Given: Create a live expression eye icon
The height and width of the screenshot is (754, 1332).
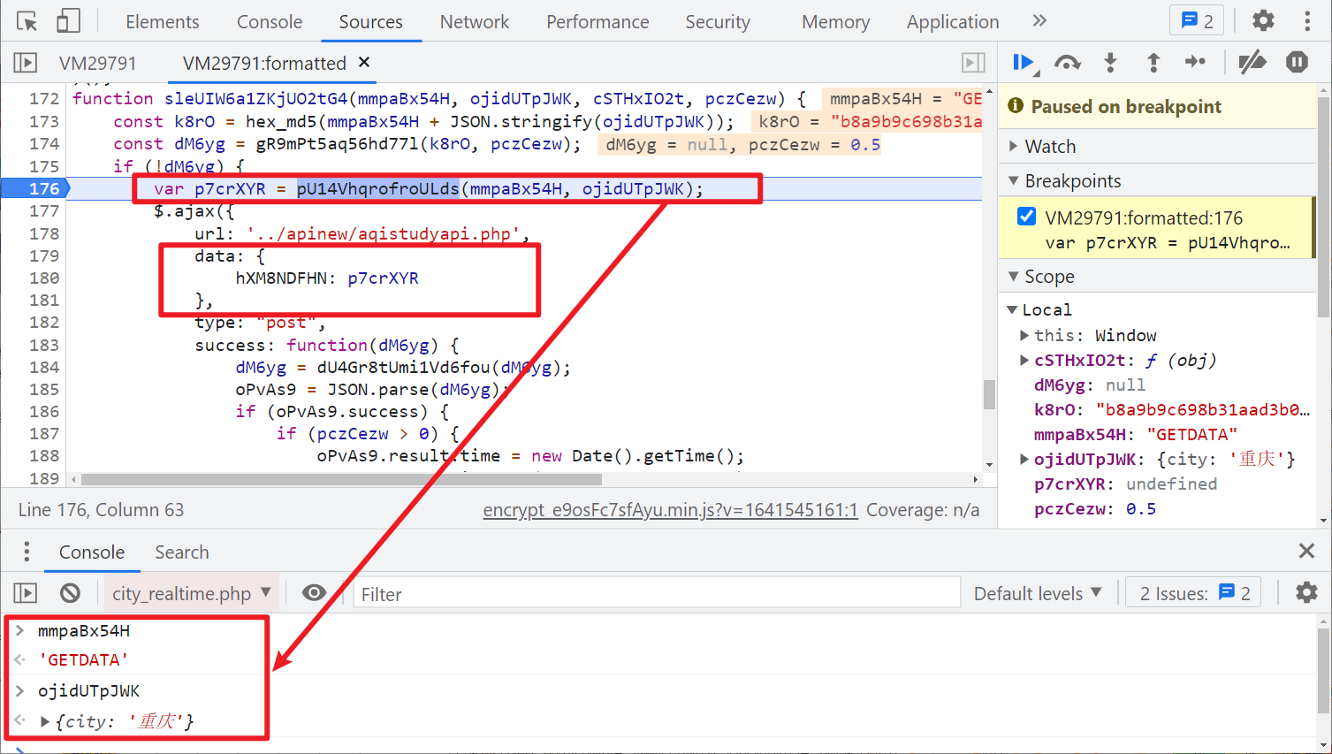Looking at the screenshot, I should (x=314, y=593).
